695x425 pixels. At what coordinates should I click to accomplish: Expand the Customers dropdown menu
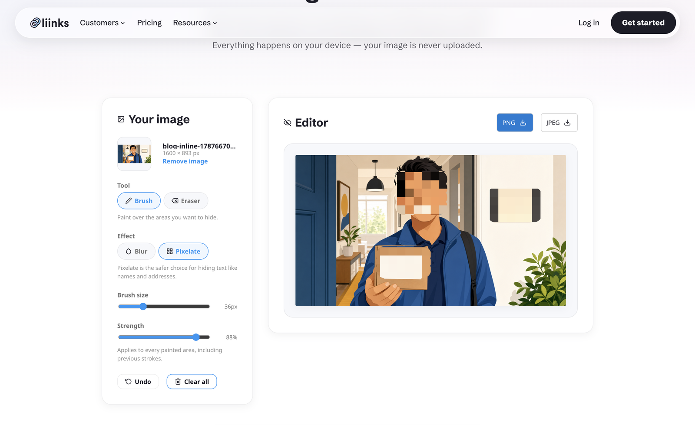click(103, 23)
